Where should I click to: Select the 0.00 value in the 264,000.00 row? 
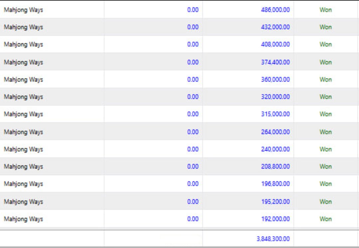click(x=193, y=132)
